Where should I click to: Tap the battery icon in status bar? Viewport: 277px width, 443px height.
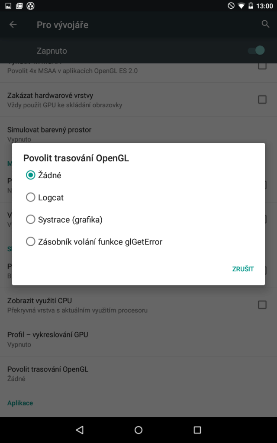pos(251,6)
